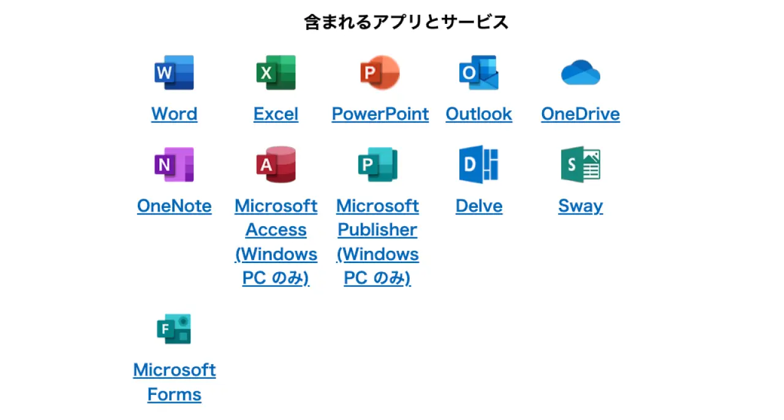Screen dimensions: 784x420
Task: Open the Outlook text link
Action: click(x=479, y=114)
